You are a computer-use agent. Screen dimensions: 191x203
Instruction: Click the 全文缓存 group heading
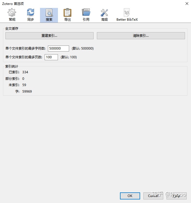pos(12,29)
